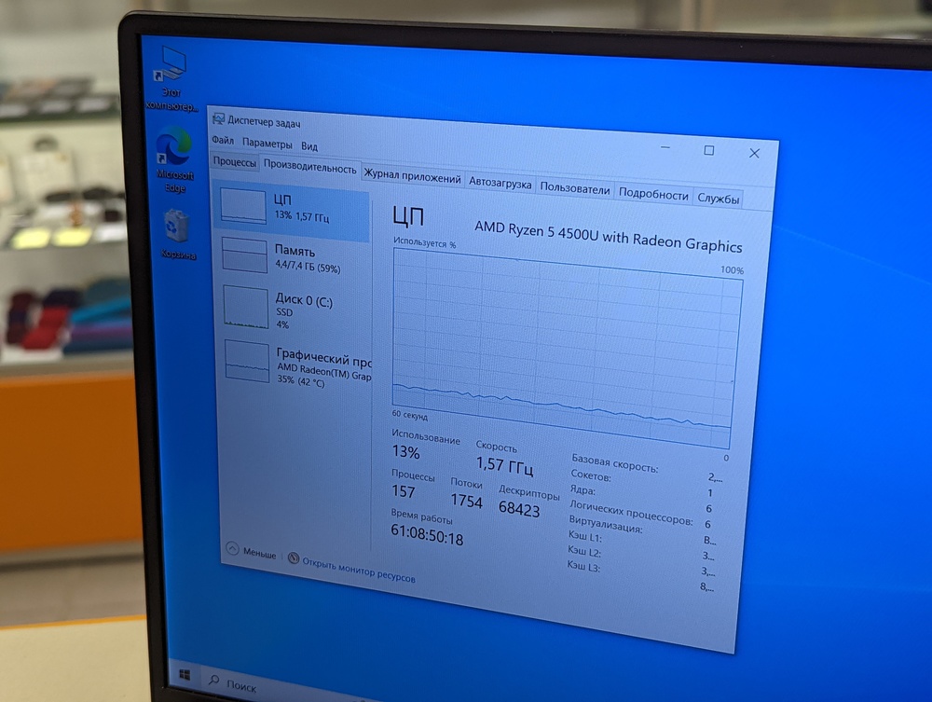Click the Дескрипторы value 68423
Screen dimensions: 932x702
[x=519, y=508]
